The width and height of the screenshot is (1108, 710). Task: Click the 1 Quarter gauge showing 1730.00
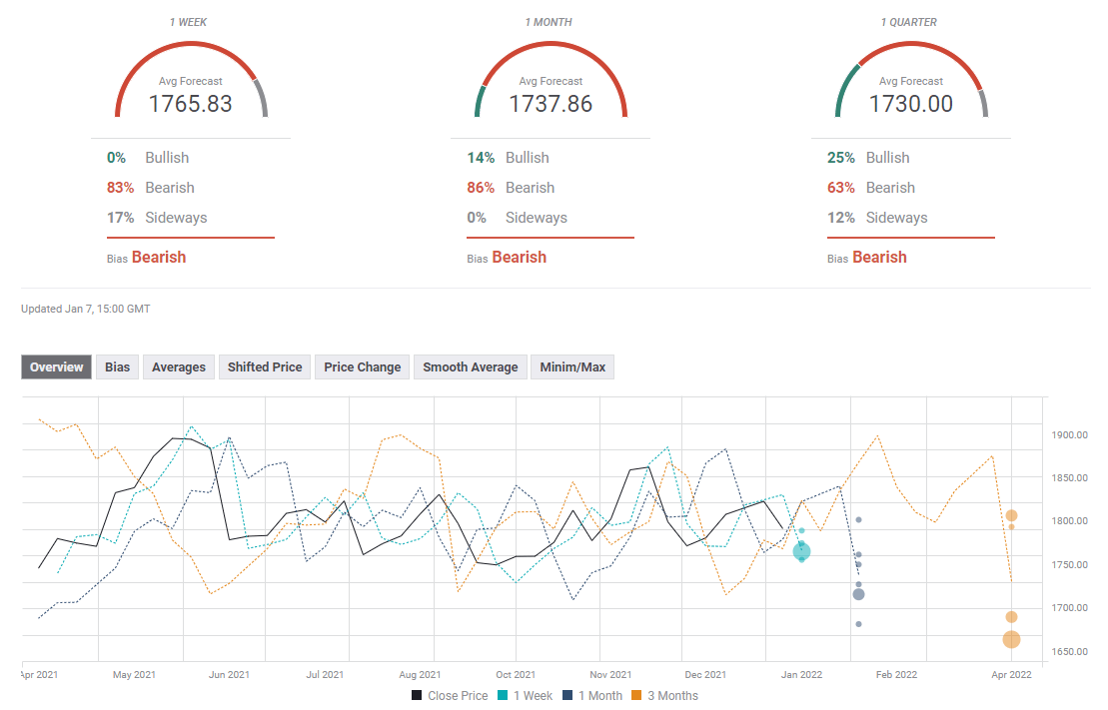[x=910, y=92]
